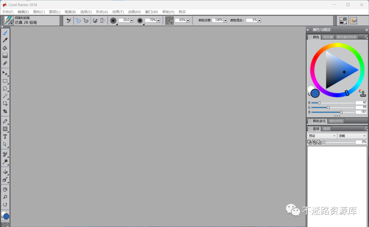Select the Mirror Painting tool
Screen dimensions: 369x227
coord(5,172)
